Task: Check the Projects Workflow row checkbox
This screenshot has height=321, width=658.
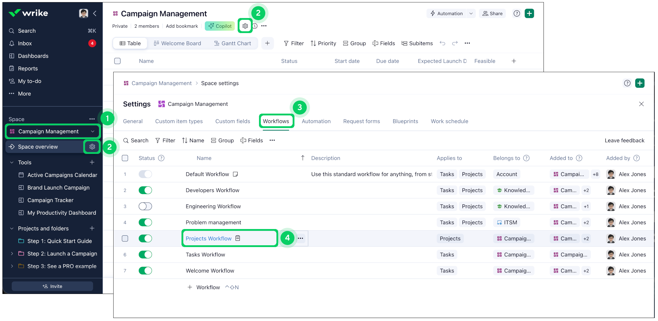Action: (125, 238)
